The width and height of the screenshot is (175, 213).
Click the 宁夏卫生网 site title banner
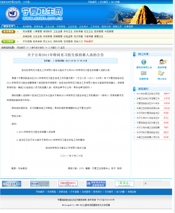42,14
